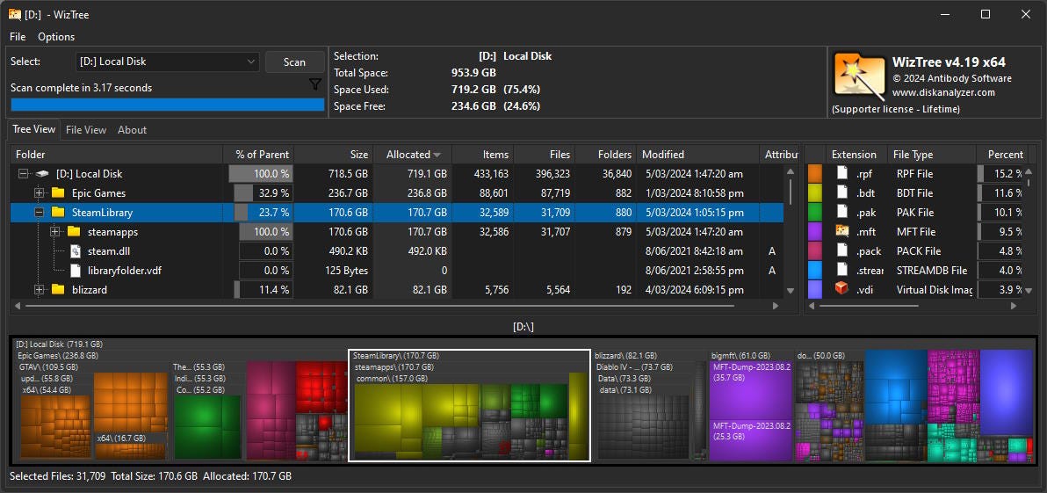Click the purple .mft color swatch

tap(814, 232)
